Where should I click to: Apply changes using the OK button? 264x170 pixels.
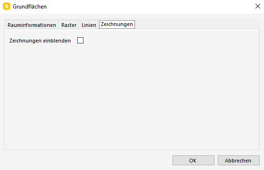193,161
